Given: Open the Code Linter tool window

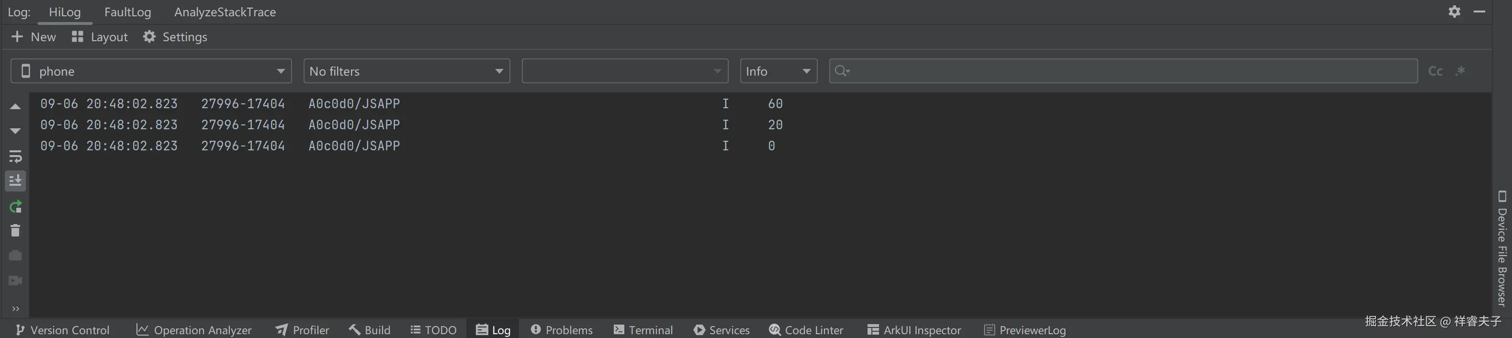Looking at the screenshot, I should coord(806,330).
